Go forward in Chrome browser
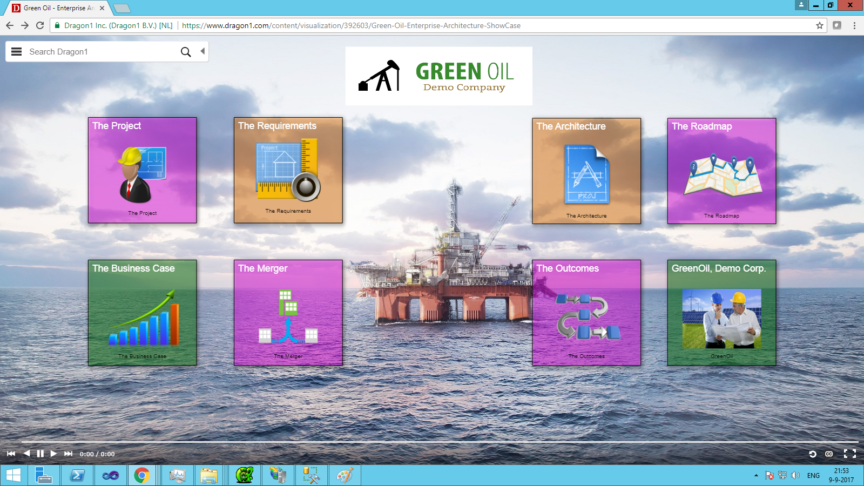Image resolution: width=864 pixels, height=486 pixels. [25, 25]
